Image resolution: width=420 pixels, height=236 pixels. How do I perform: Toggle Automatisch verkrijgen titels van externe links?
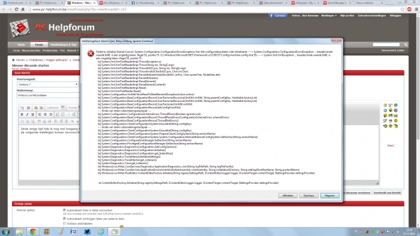coord(64,219)
